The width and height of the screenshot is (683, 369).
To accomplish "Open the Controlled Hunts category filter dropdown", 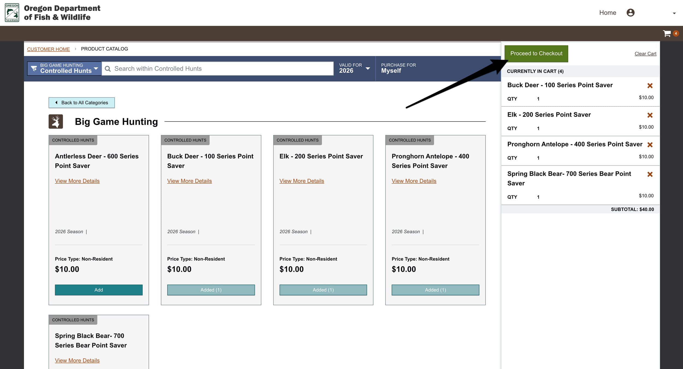I will (x=64, y=68).
